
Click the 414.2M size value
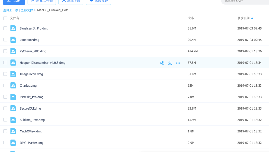tap(193, 51)
